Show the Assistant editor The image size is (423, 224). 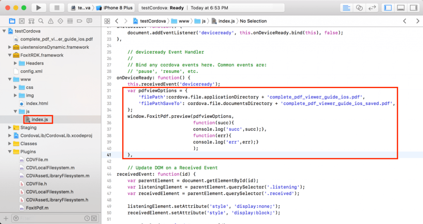359,8
